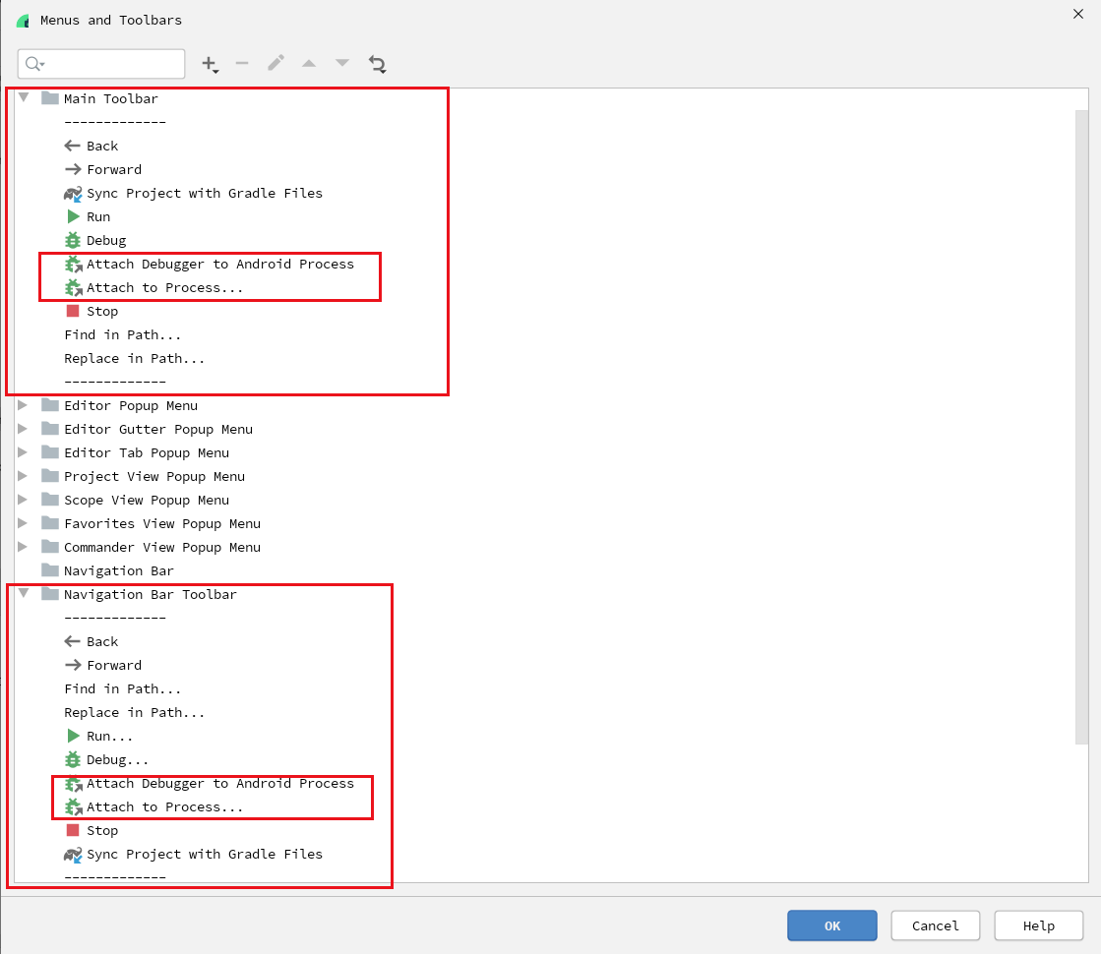This screenshot has height=954, width=1101.
Task: Expand the Project View Popup Menu node
Action: [x=24, y=476]
